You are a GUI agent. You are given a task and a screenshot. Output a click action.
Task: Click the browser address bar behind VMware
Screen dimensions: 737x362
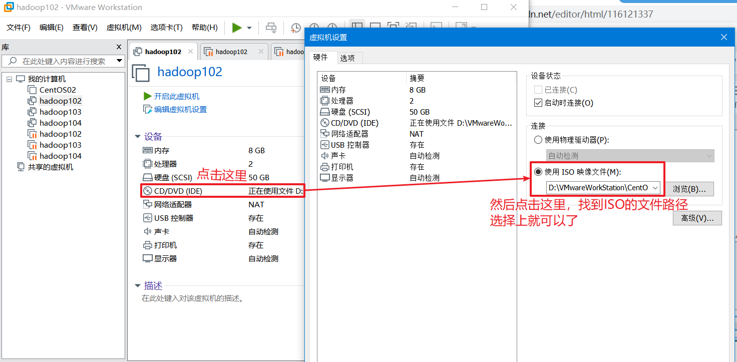(x=631, y=14)
